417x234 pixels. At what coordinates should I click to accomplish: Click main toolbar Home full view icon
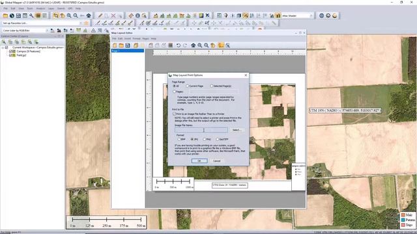(89, 16)
